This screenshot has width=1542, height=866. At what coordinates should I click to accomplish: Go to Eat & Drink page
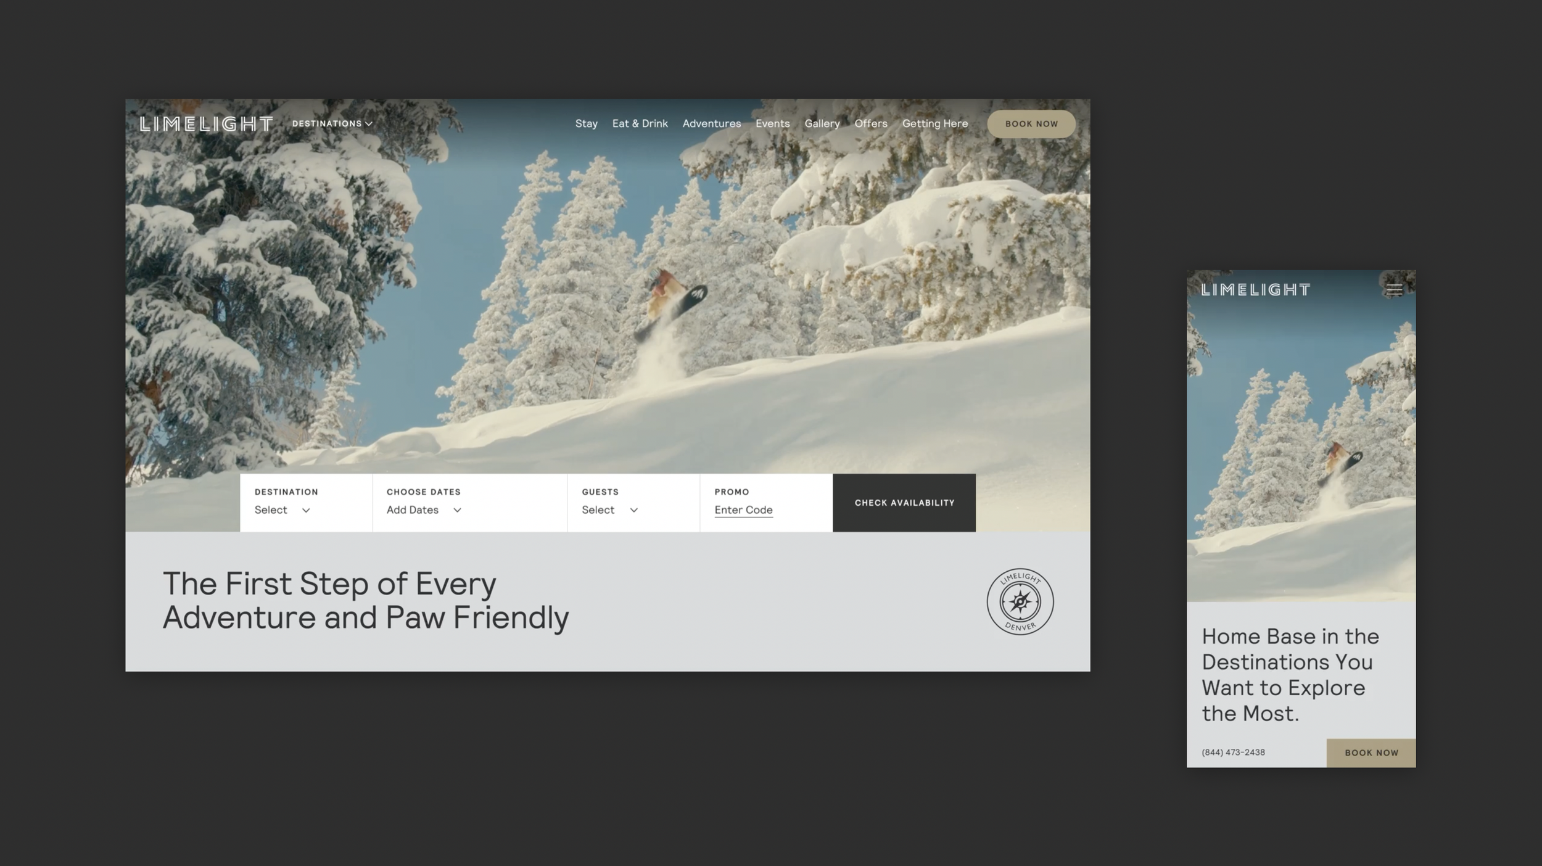pyautogui.click(x=640, y=124)
